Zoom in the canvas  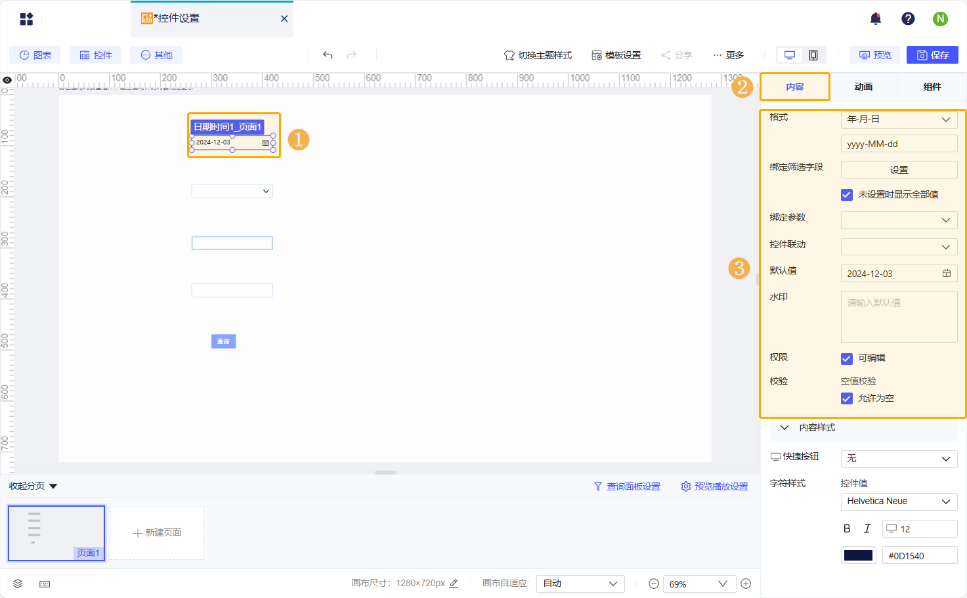[746, 584]
